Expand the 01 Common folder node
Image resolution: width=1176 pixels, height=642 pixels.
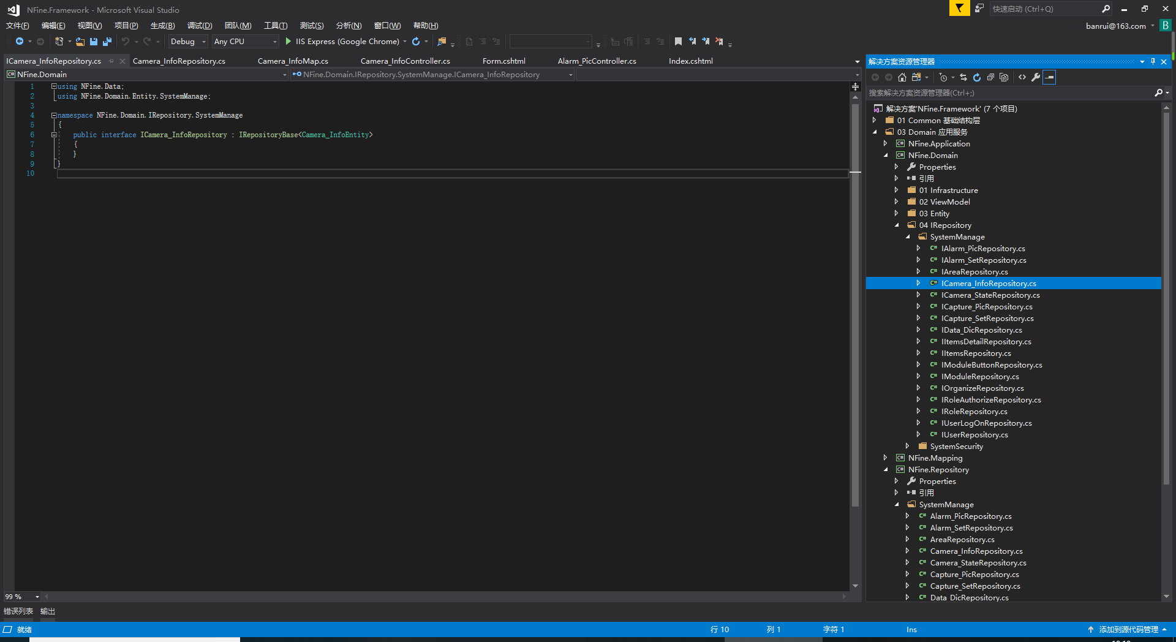[875, 120]
